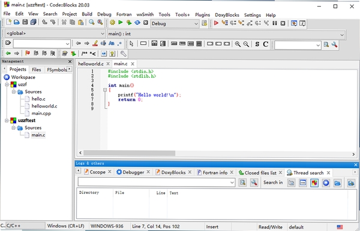The height and width of the screenshot is (231, 360).
Task: Zoom out with minus magnifier icon
Action: click(x=246, y=44)
